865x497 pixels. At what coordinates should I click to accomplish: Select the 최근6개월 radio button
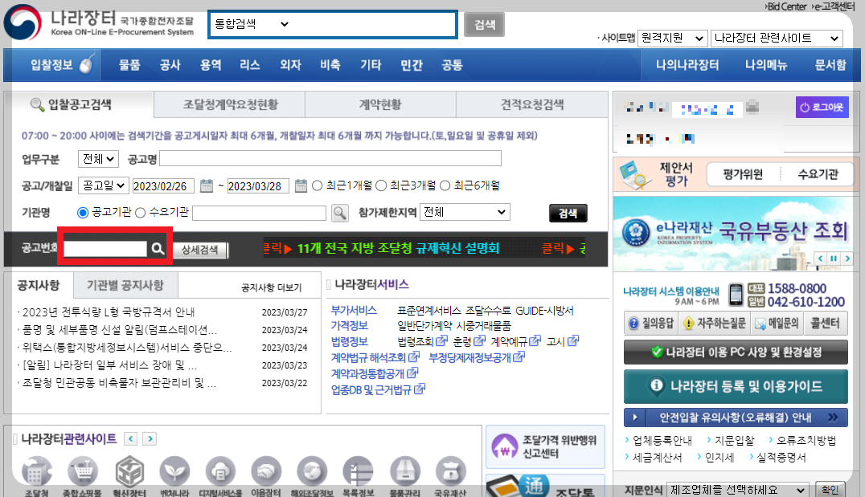[x=445, y=185]
